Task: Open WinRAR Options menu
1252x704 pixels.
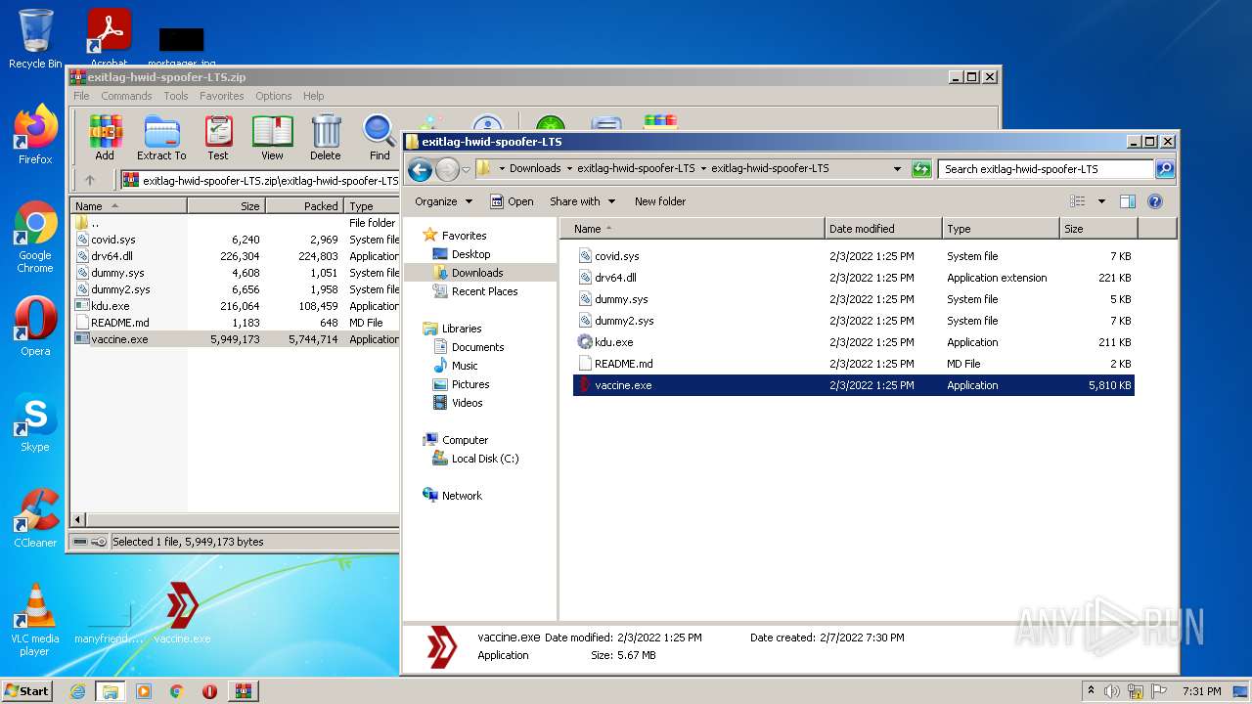Action: (274, 96)
